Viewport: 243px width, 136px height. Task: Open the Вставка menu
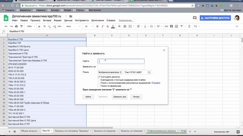(47, 20)
